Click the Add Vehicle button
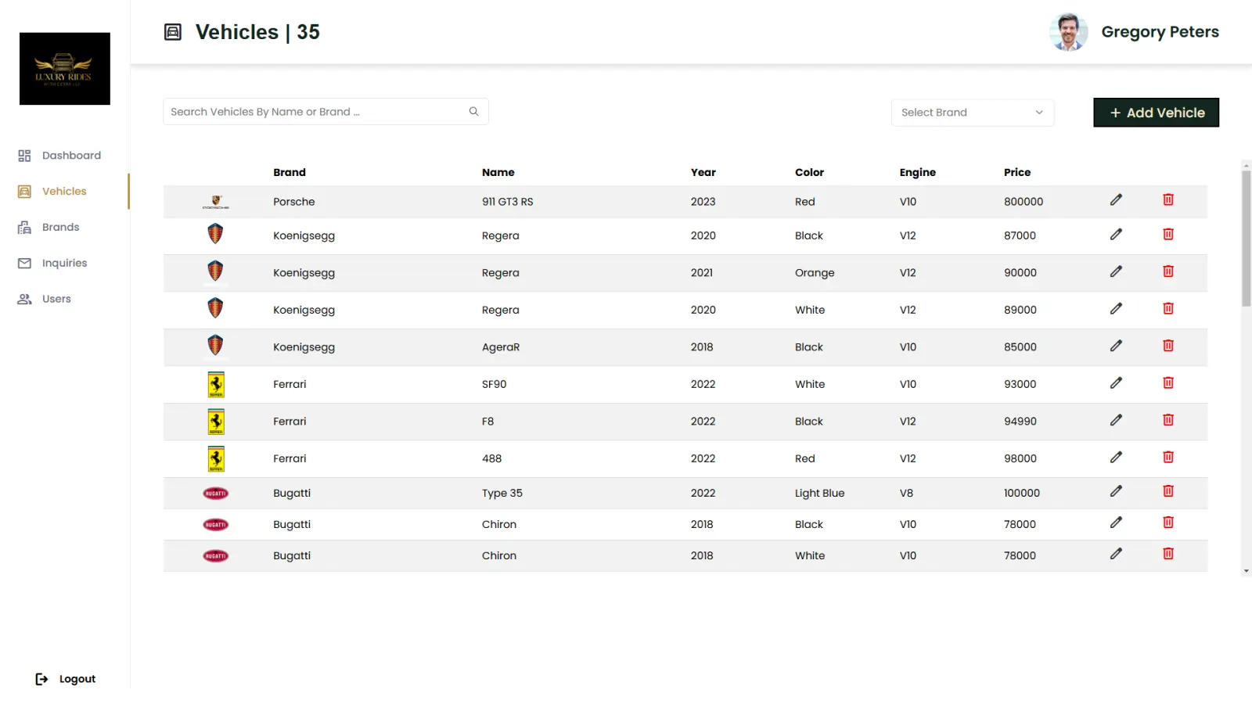Viewport: 1252px width, 704px height. 1156,113
